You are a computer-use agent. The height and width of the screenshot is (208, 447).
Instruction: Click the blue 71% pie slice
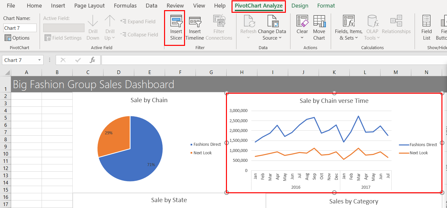(138, 154)
